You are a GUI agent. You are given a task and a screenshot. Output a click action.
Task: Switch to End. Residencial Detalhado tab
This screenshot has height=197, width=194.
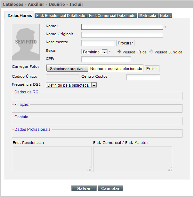(61, 15)
